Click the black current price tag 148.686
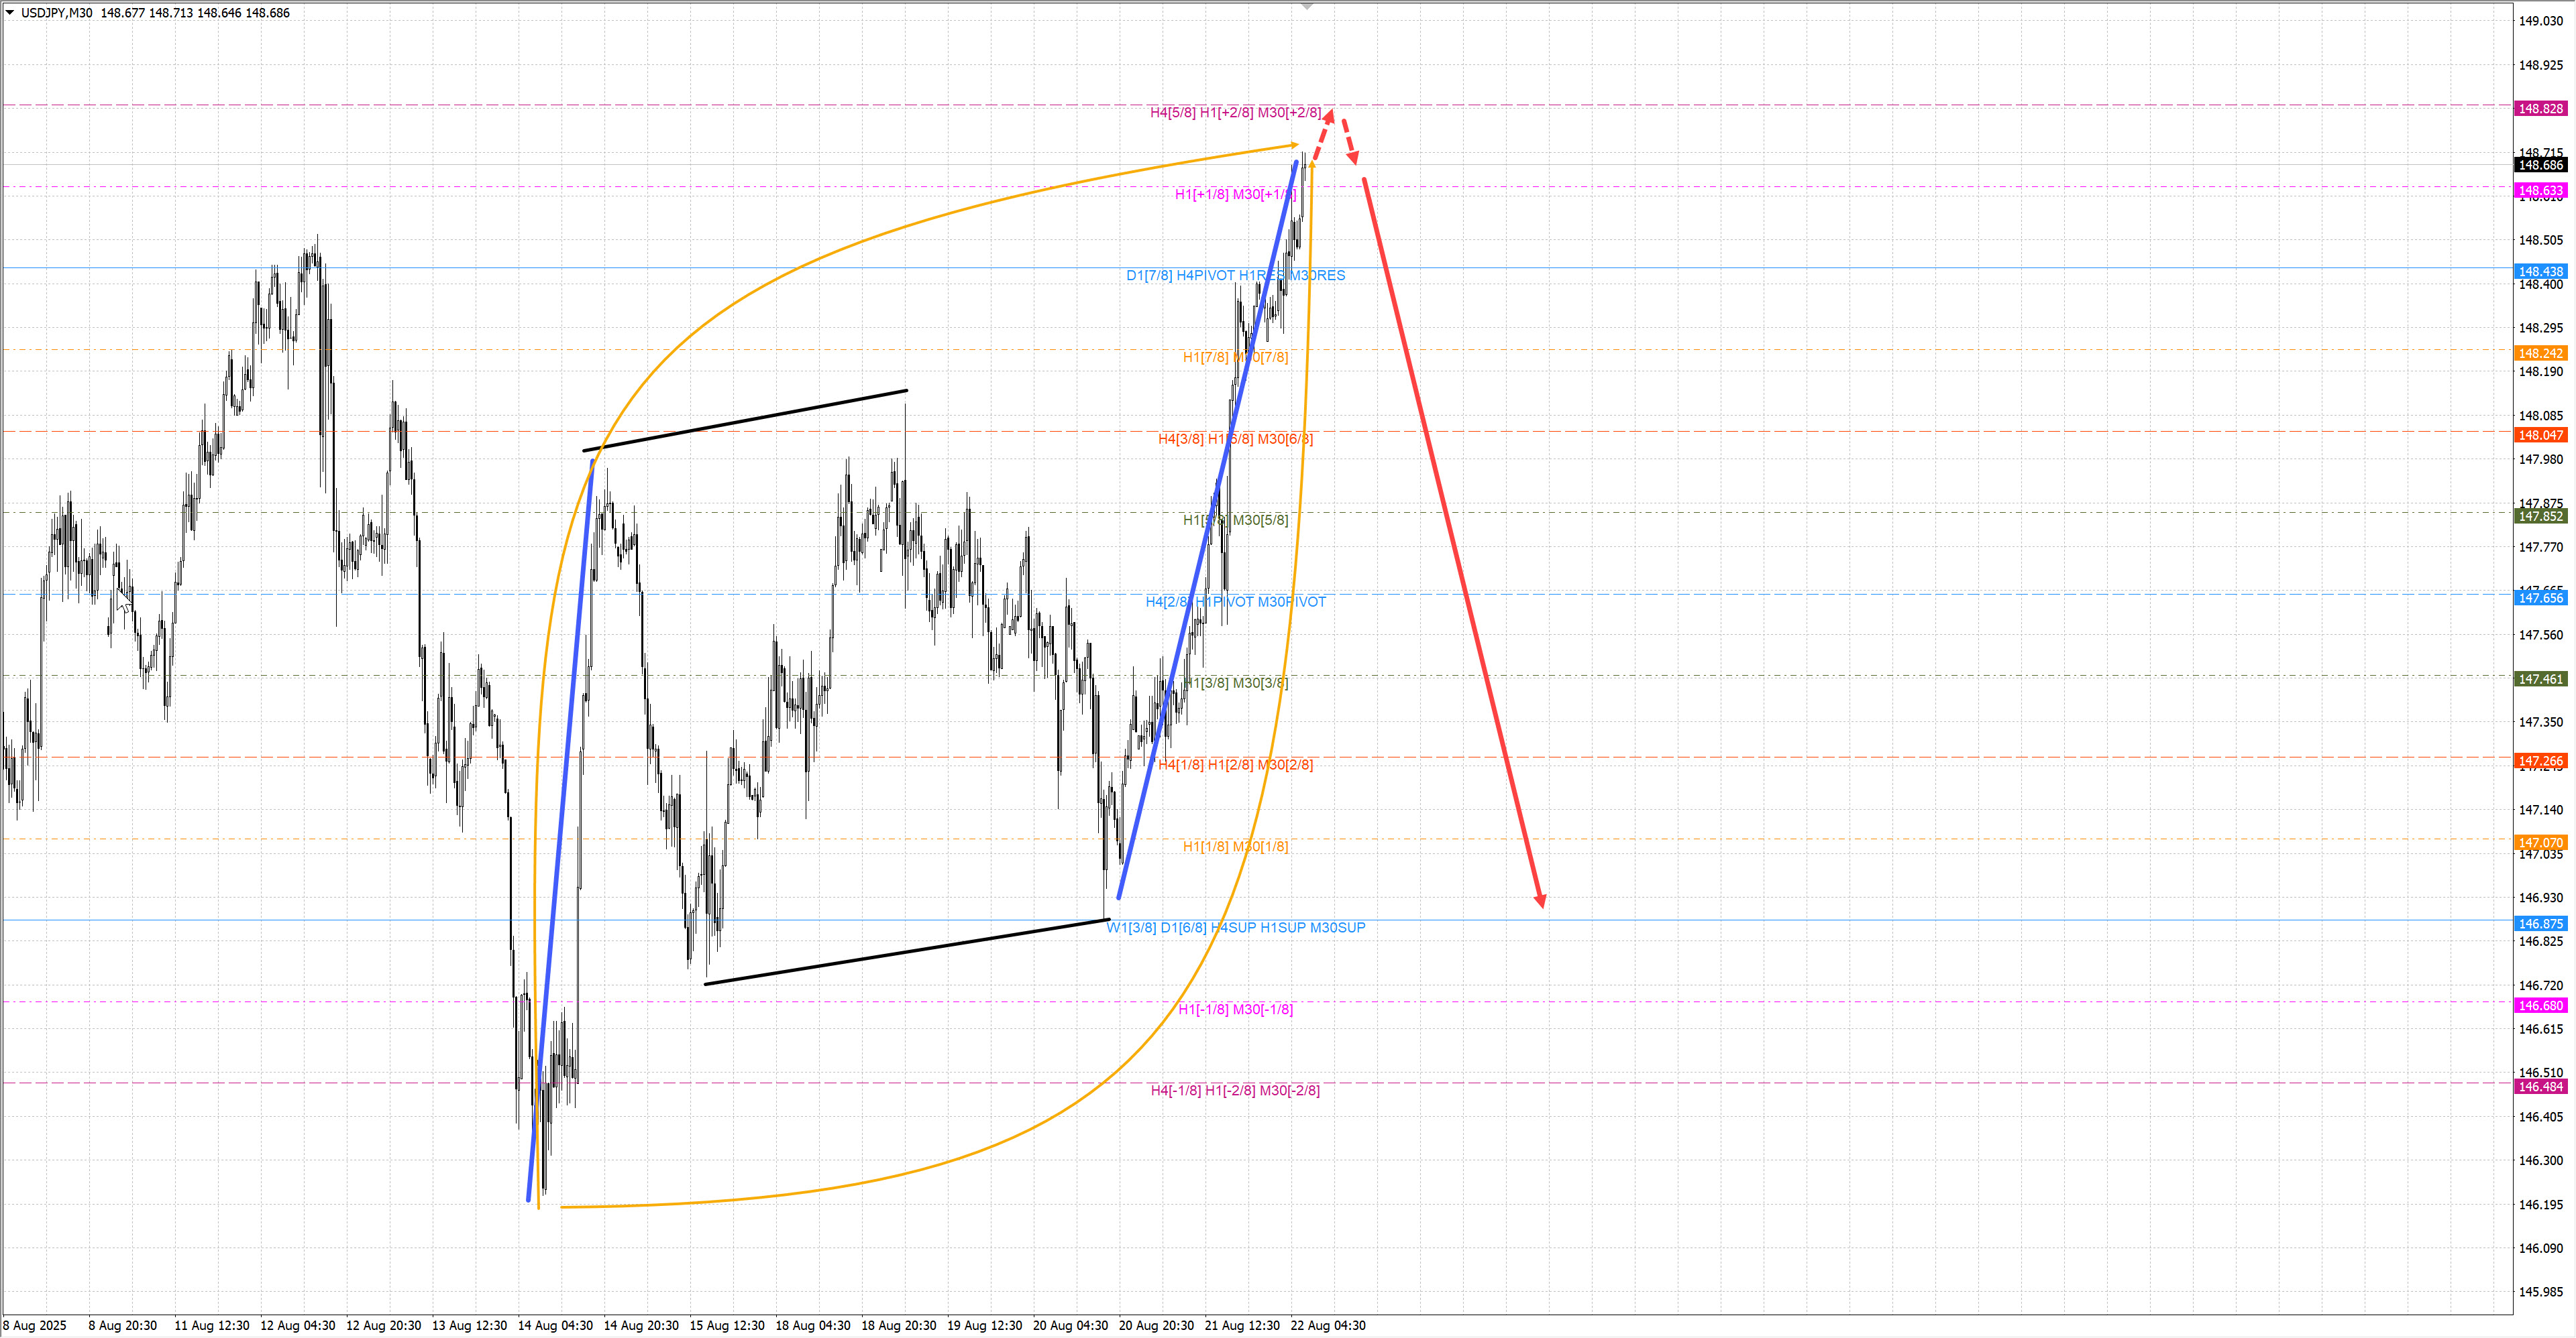Image resolution: width=2576 pixels, height=1338 pixels. pyautogui.click(x=2540, y=165)
